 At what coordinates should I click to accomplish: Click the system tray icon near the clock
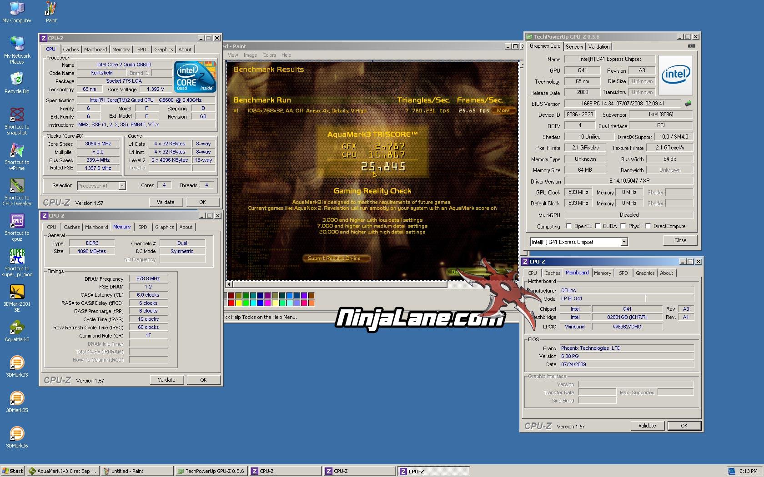[x=732, y=471]
